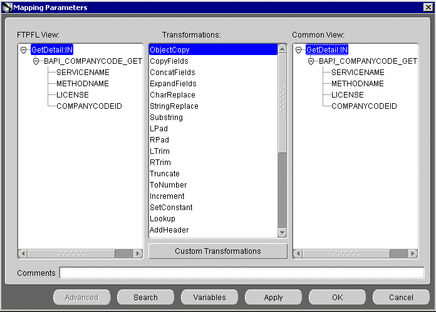Collapse BAPI_COMPANYCODE_GET node in Common View

311,61
